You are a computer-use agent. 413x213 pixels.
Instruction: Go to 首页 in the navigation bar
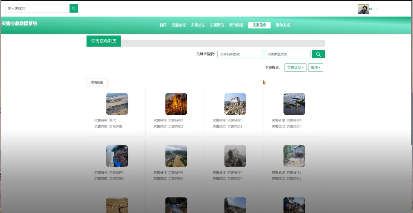pos(163,25)
